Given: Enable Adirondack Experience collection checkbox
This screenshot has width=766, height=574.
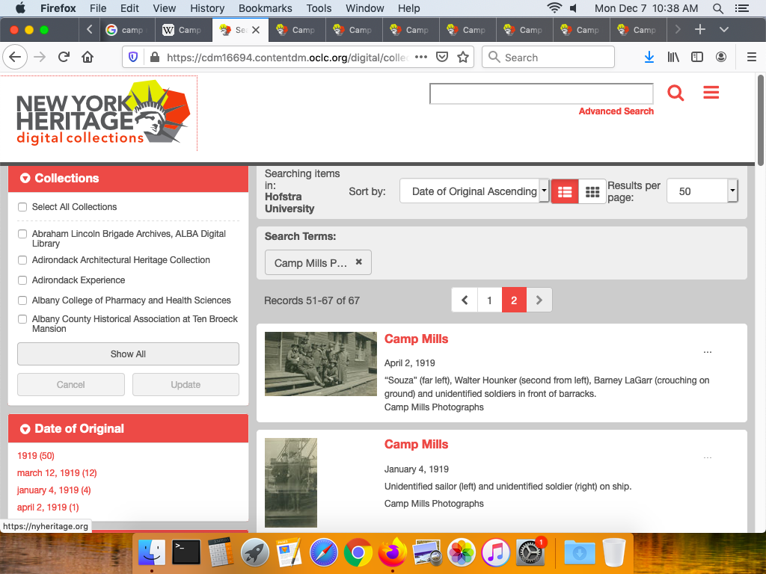Looking at the screenshot, I should (22, 280).
